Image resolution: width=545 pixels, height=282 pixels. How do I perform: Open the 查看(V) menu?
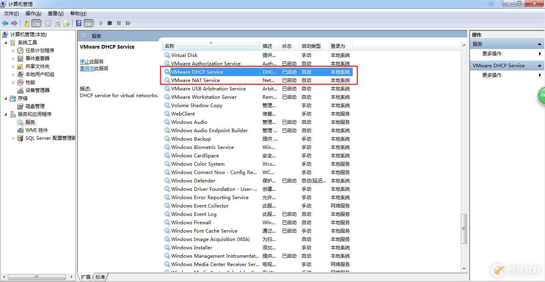[x=55, y=14]
